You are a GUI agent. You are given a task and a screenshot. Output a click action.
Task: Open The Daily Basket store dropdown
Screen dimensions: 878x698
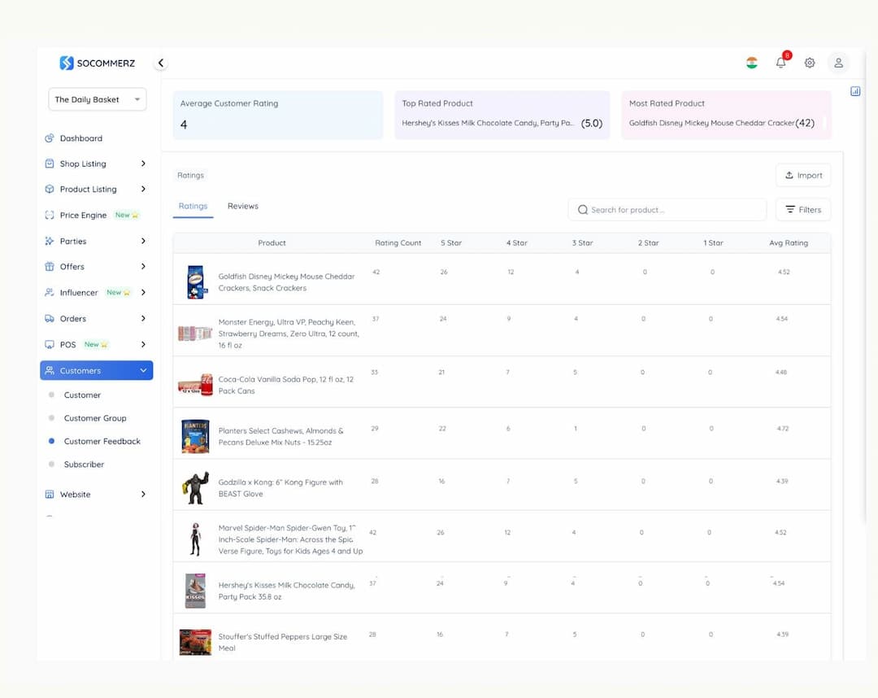pos(98,99)
